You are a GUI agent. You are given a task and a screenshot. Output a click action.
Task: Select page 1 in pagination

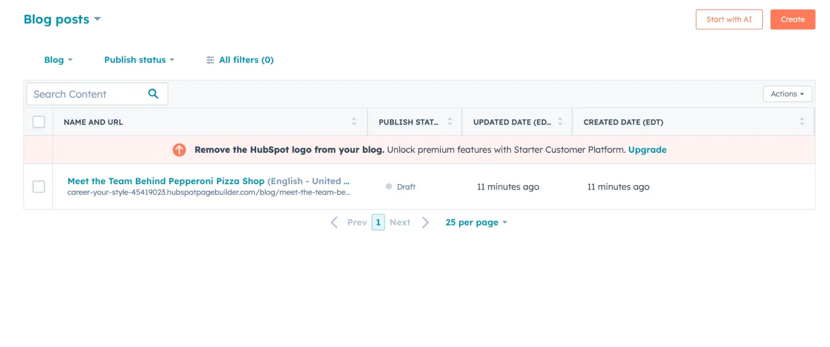[x=378, y=222]
